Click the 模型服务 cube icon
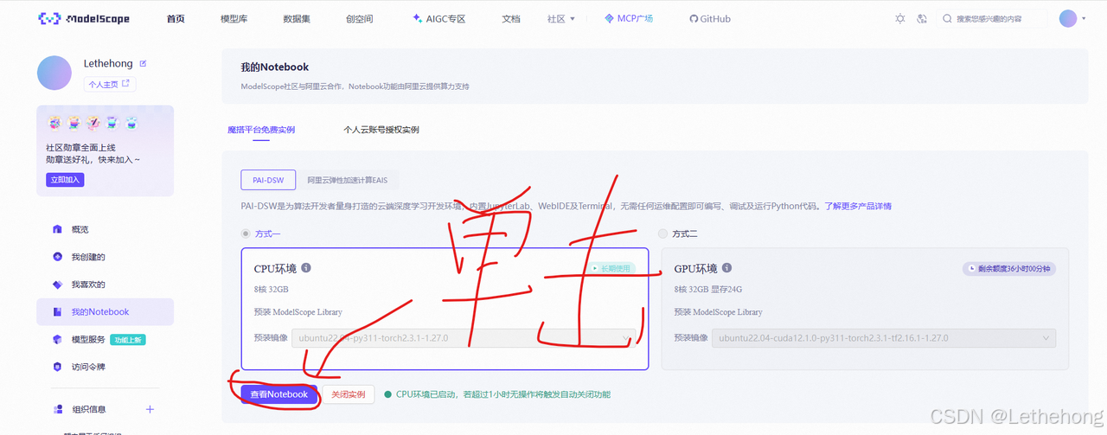Screen dimensions: 1107x435 click(57, 340)
